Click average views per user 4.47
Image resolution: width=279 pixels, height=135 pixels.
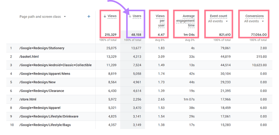[161, 35]
